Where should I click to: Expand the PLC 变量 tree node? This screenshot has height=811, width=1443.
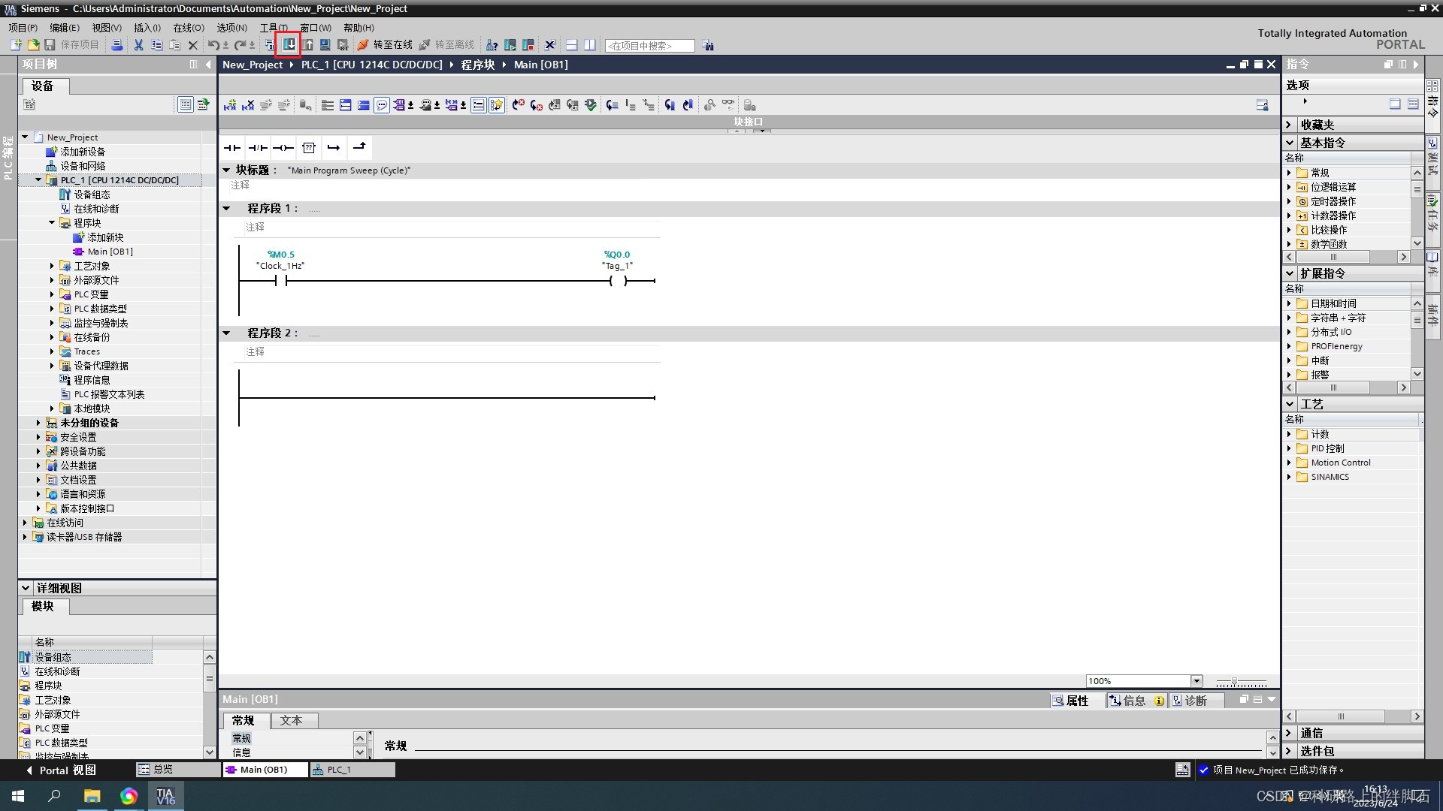point(52,294)
